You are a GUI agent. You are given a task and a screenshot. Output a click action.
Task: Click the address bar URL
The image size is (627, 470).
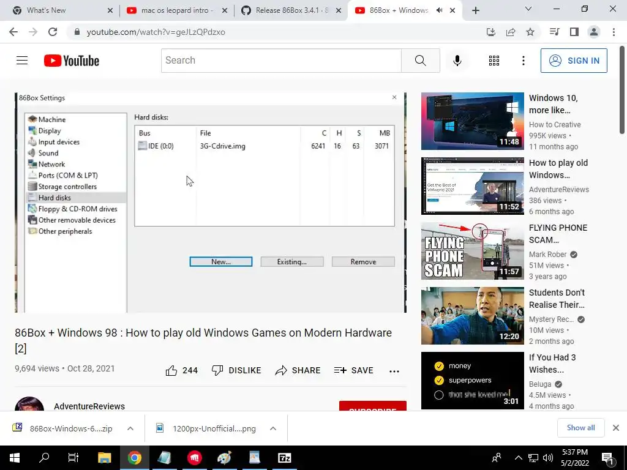click(156, 32)
